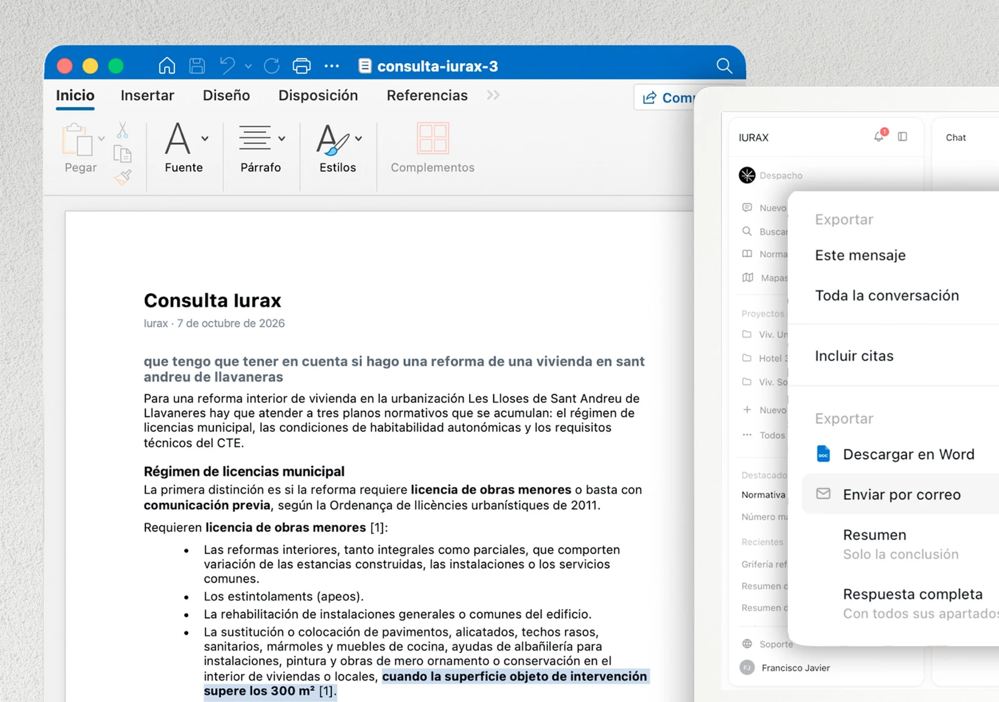Open the Fuente font group
This screenshot has height=702, width=999.
[184, 148]
